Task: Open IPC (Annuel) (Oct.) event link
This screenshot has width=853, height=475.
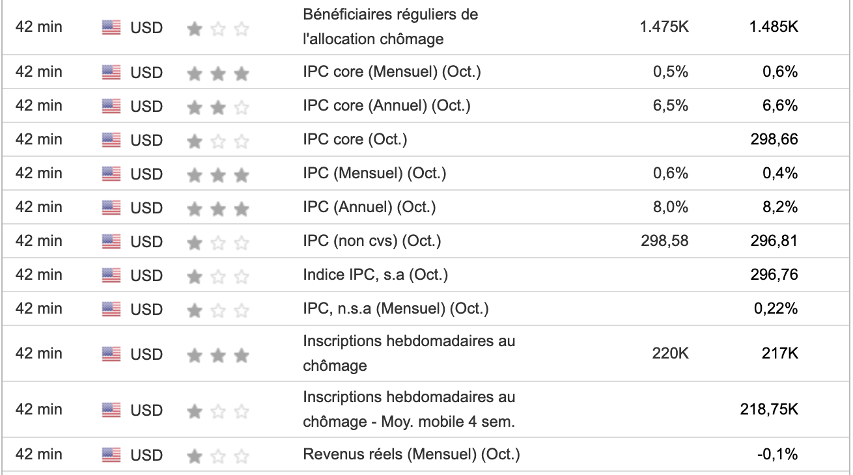Action: point(369,207)
